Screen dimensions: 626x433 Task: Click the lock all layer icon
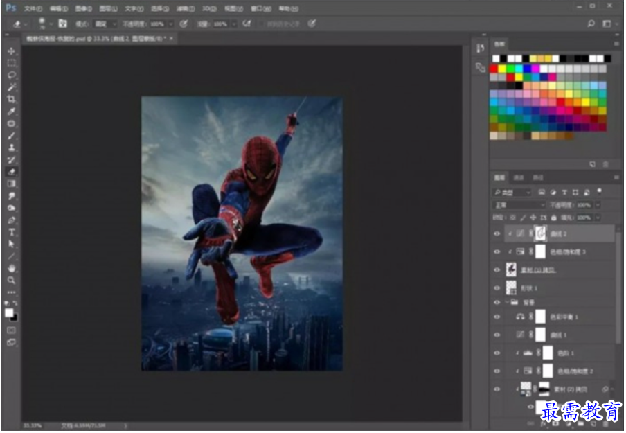pyautogui.click(x=554, y=218)
